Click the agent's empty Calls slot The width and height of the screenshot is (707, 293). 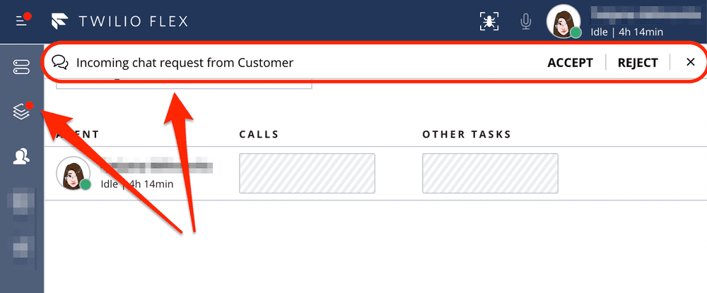(x=307, y=173)
